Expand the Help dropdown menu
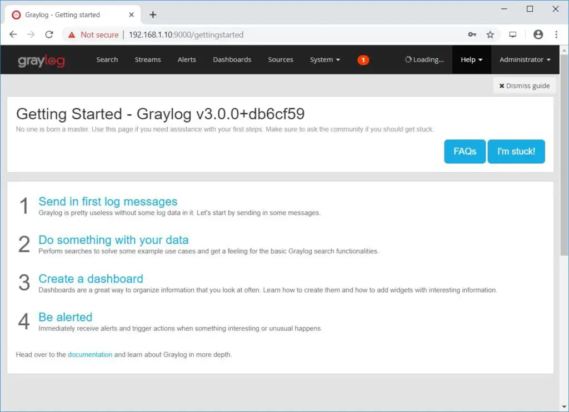The width and height of the screenshot is (569, 412). (x=471, y=59)
